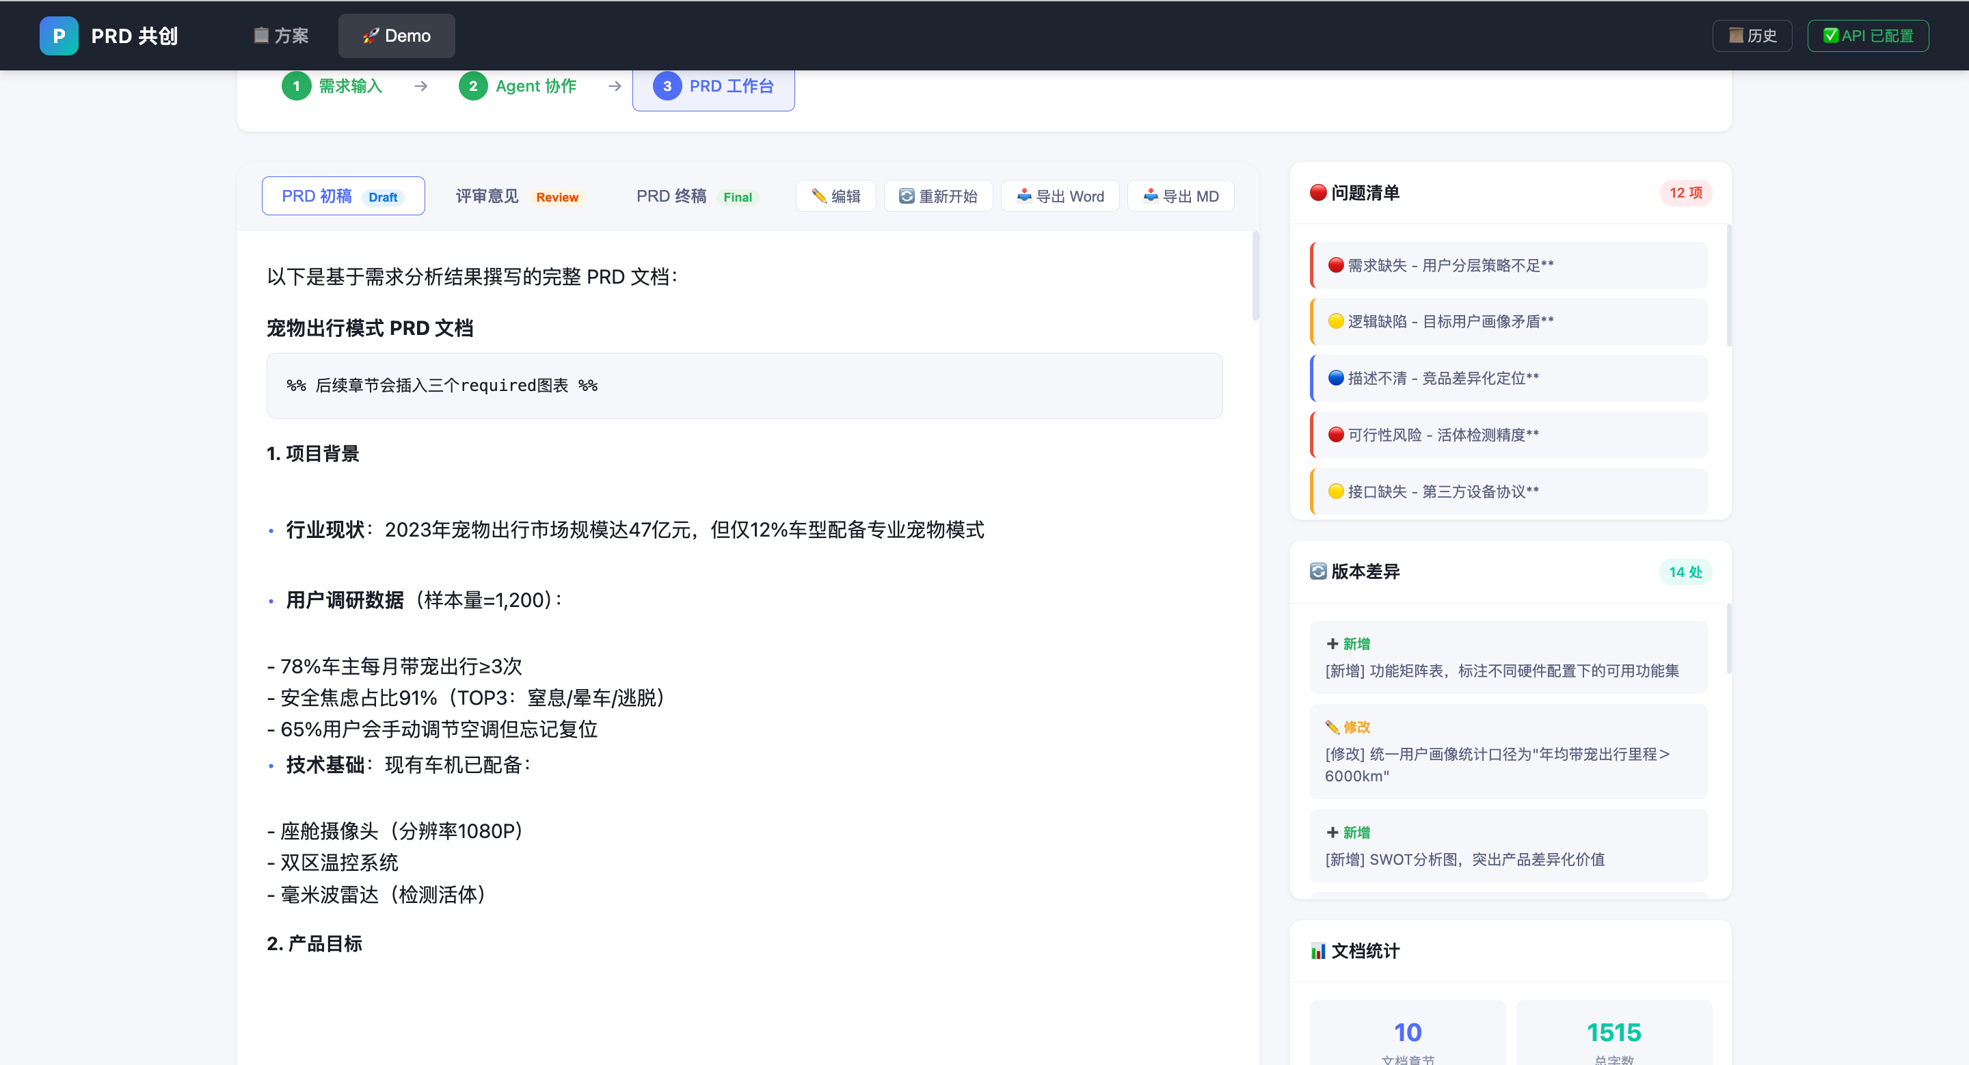Click the 技术基础 bullet text
This screenshot has width=1969, height=1065.
(x=408, y=765)
